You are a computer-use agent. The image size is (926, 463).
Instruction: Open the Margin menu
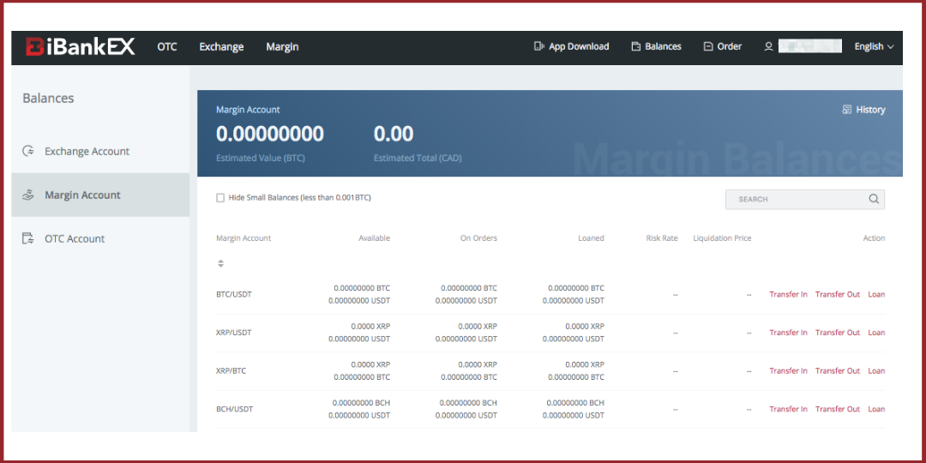(x=282, y=46)
